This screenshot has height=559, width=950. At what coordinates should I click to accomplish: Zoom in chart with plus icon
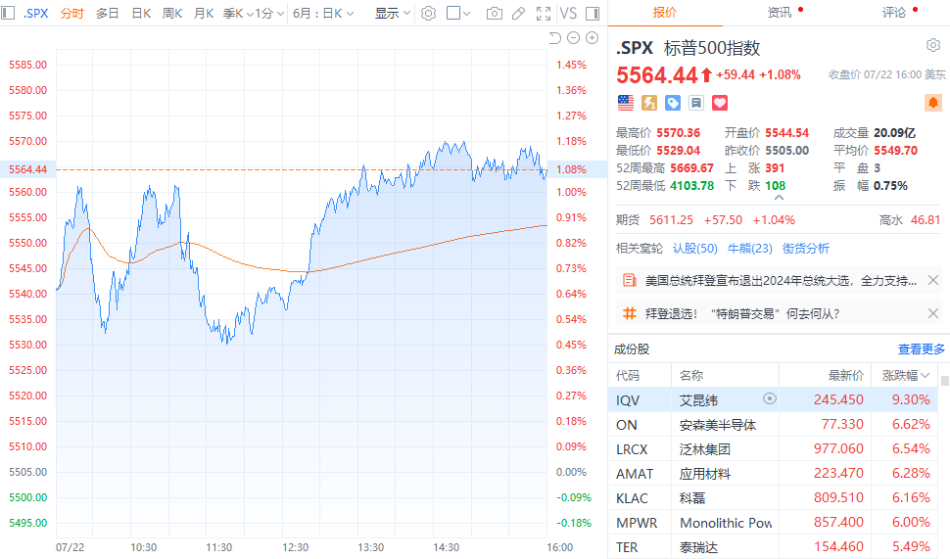[592, 38]
